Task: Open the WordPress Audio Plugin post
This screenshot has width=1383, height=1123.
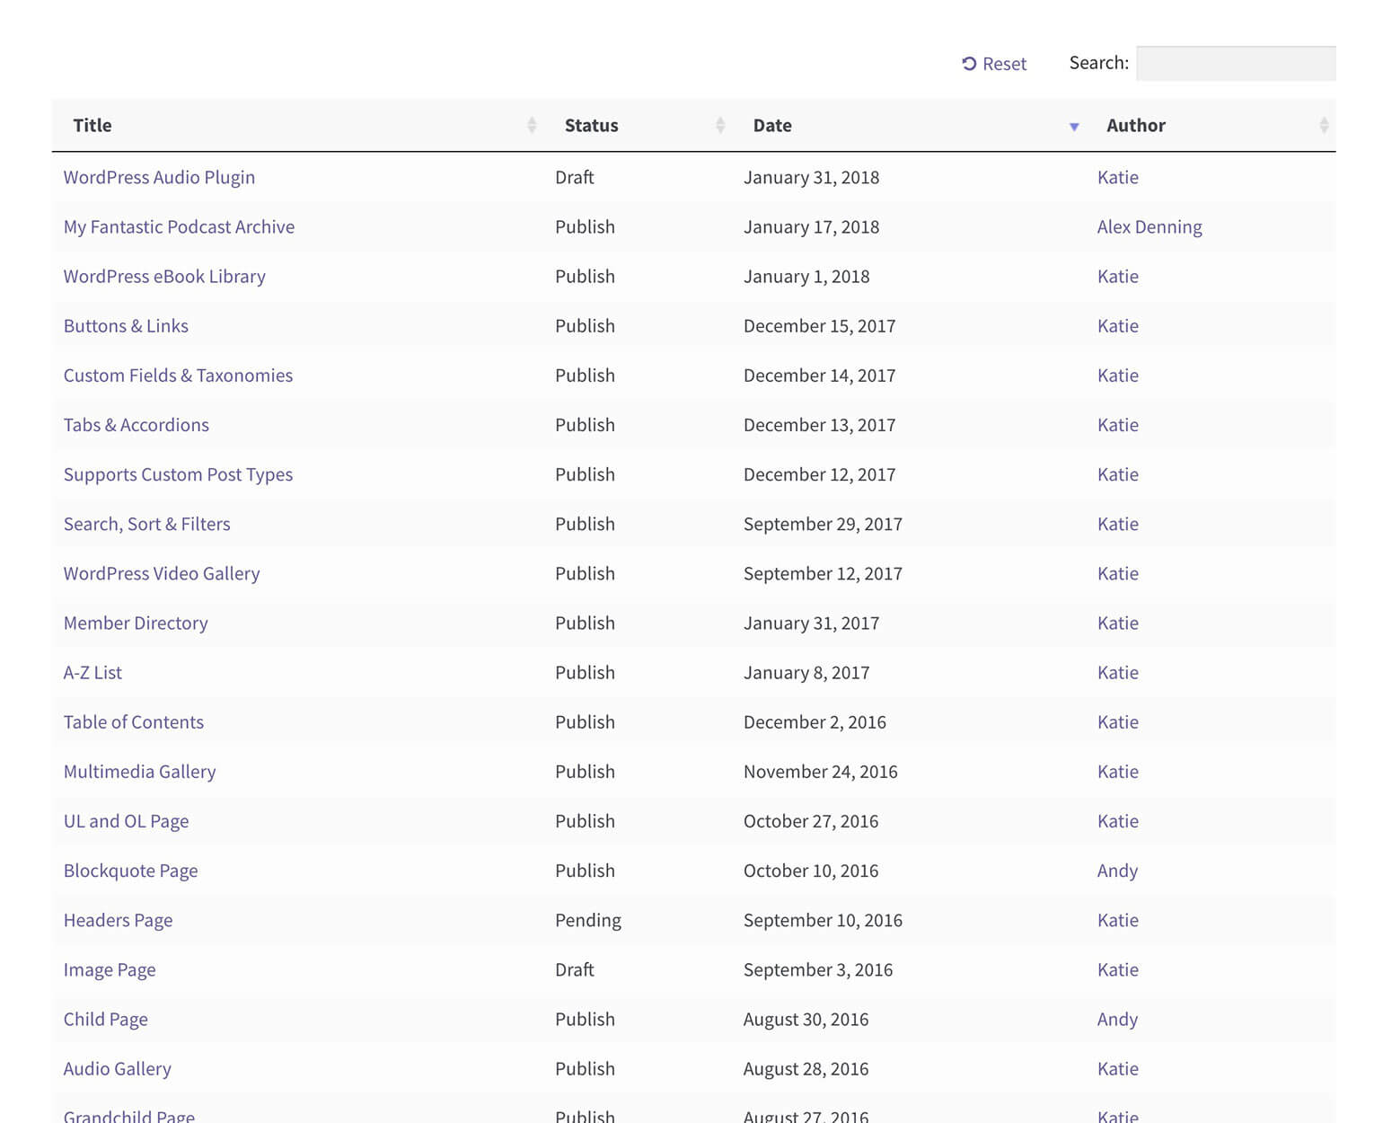Action: pyautogui.click(x=159, y=178)
